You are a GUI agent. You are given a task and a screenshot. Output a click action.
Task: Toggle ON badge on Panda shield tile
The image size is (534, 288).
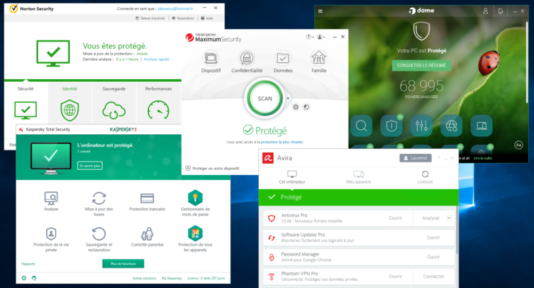(x=400, y=116)
